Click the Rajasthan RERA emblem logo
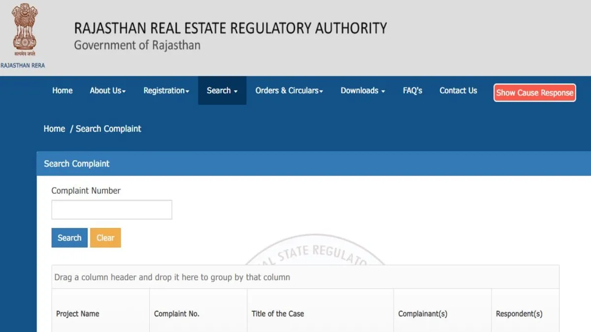This screenshot has height=332, width=591. [x=23, y=32]
